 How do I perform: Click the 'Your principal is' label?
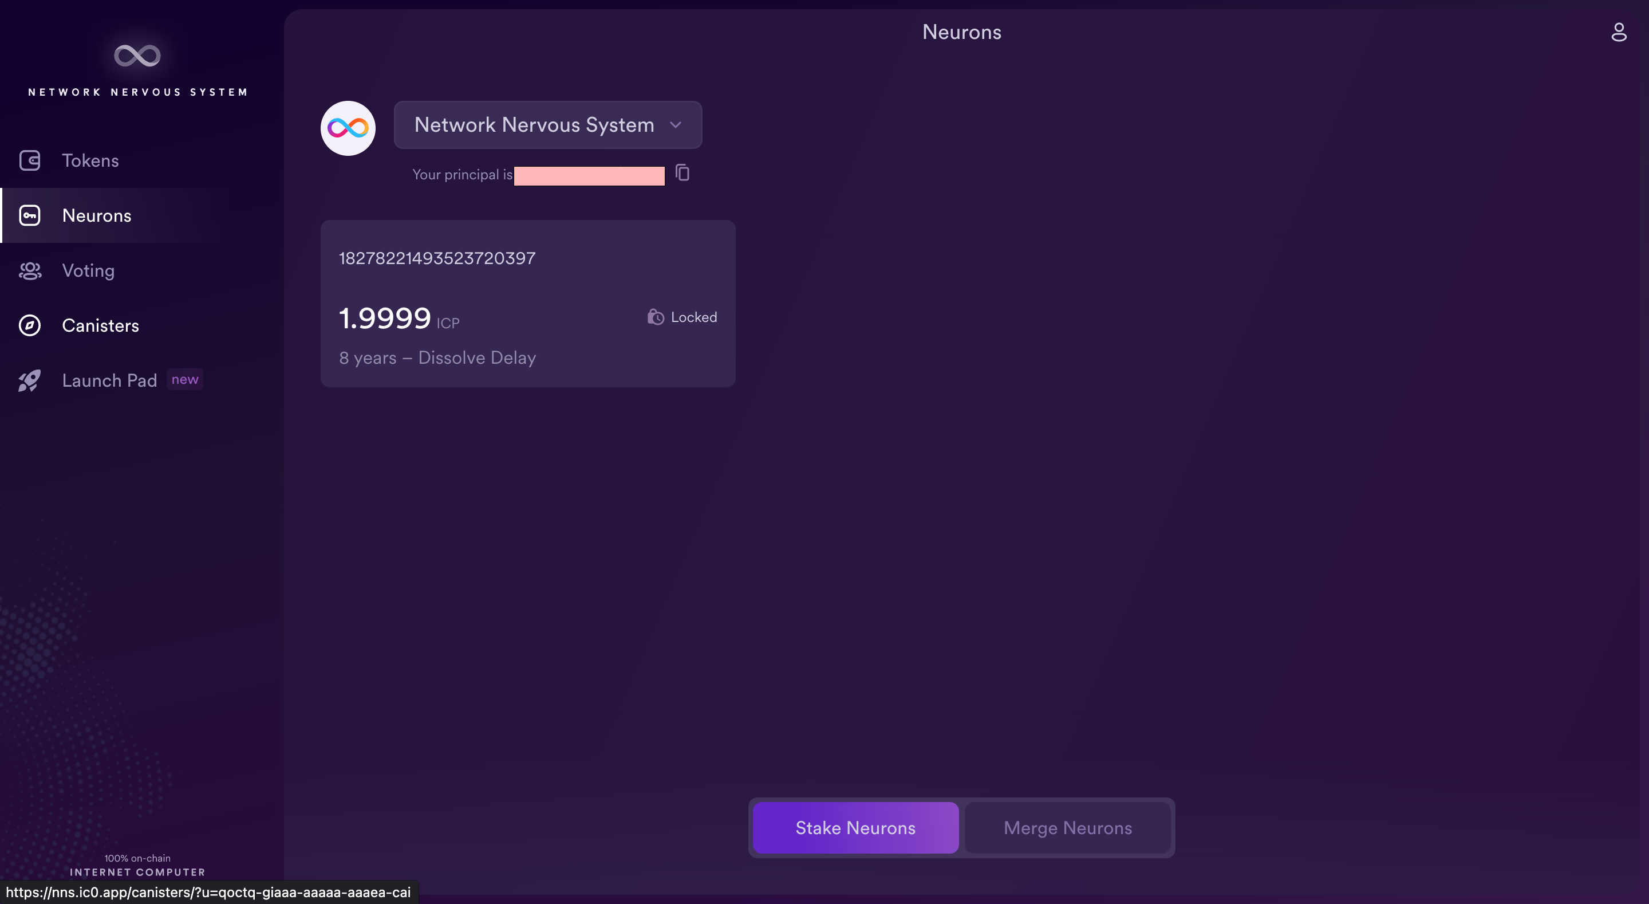462,174
